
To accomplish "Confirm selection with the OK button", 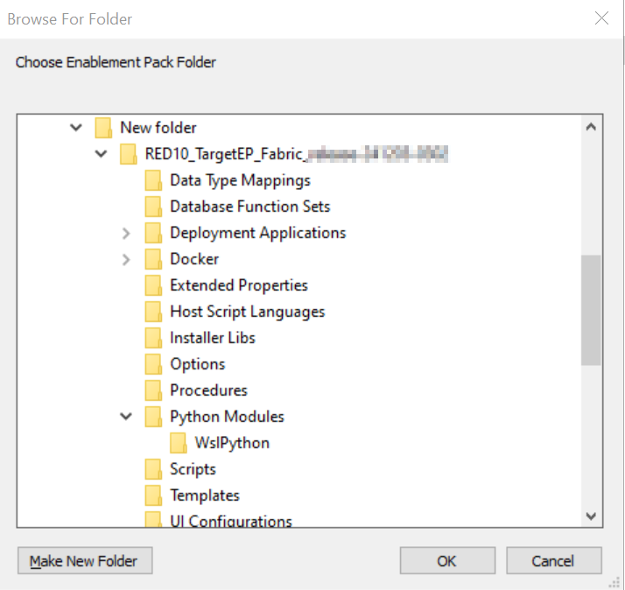I will 447,561.
